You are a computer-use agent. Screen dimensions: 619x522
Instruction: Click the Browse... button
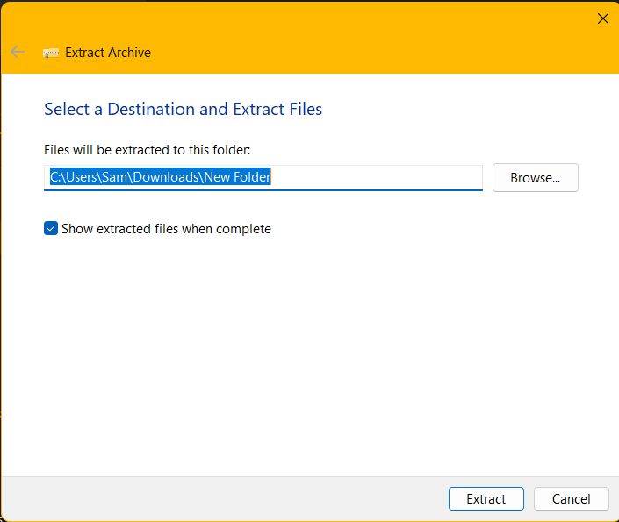tap(535, 177)
